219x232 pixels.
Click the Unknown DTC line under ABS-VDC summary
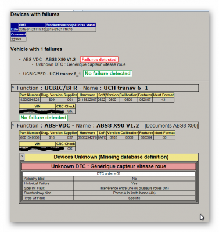81,64
